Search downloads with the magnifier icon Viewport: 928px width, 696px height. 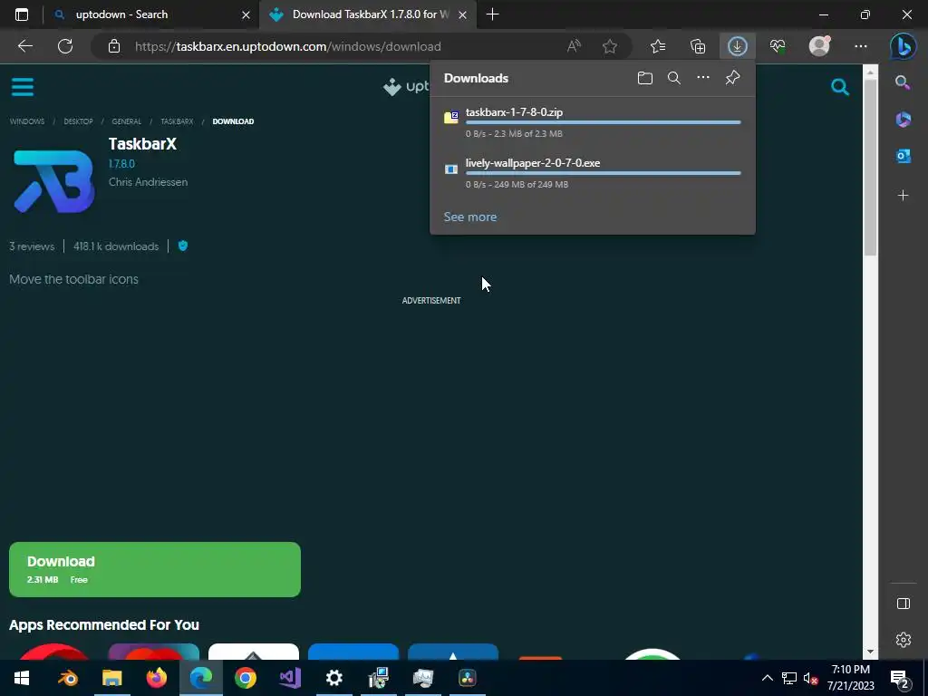674,78
